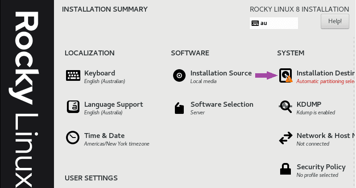
Task: Click the 'Not connected' network status
Action: pos(313,144)
